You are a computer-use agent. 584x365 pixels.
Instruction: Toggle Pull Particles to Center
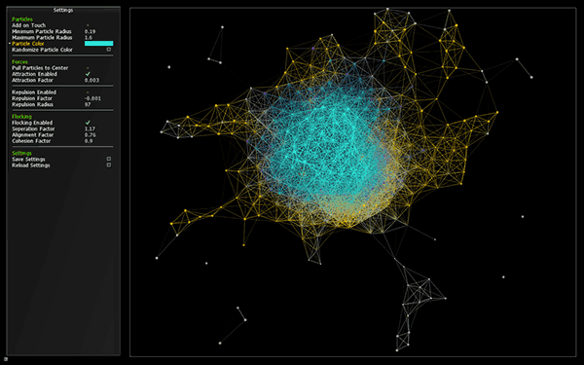click(88, 68)
